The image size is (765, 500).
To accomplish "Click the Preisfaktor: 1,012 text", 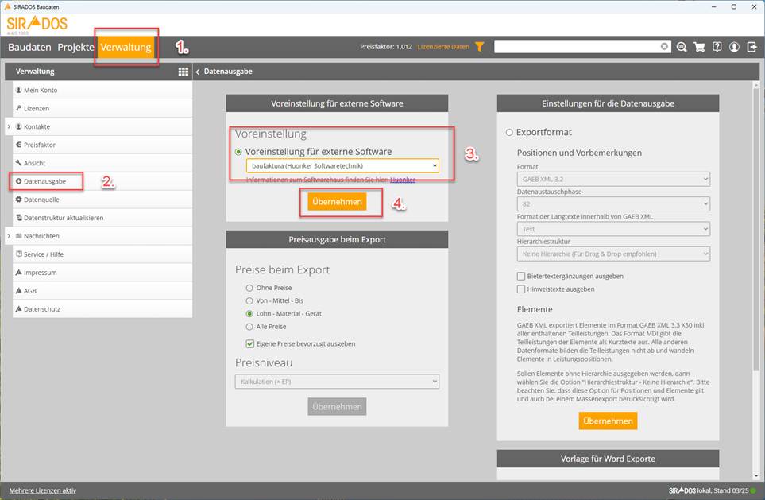I will click(x=386, y=47).
